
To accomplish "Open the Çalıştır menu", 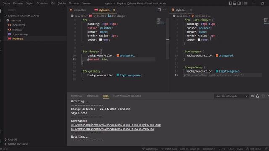I will point(62,3).
